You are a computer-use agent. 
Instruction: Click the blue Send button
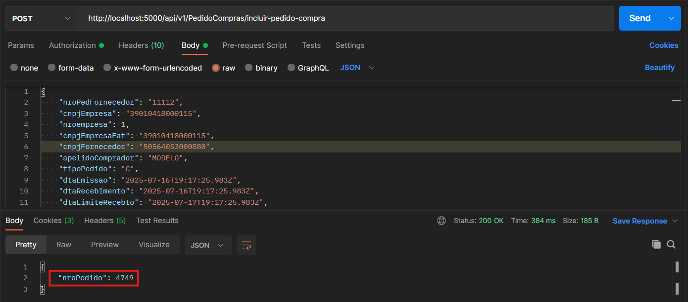pyautogui.click(x=639, y=18)
